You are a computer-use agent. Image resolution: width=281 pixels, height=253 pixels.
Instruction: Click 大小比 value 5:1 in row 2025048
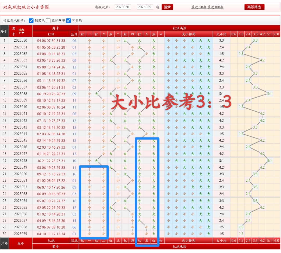221,161
